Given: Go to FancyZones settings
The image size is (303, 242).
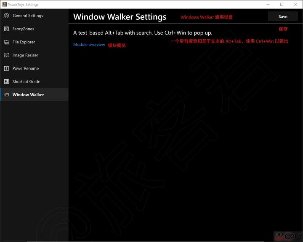Looking at the screenshot, I should 35,29.
